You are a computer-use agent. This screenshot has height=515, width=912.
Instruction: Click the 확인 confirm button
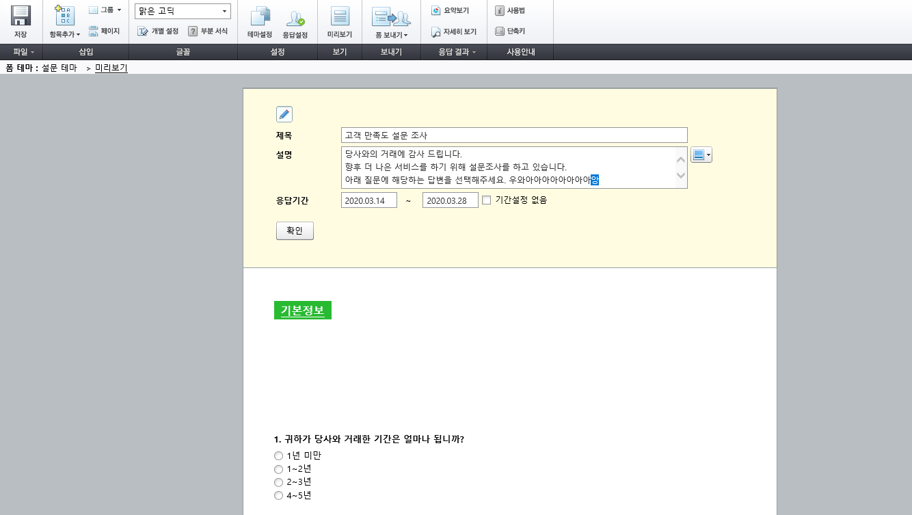click(295, 230)
